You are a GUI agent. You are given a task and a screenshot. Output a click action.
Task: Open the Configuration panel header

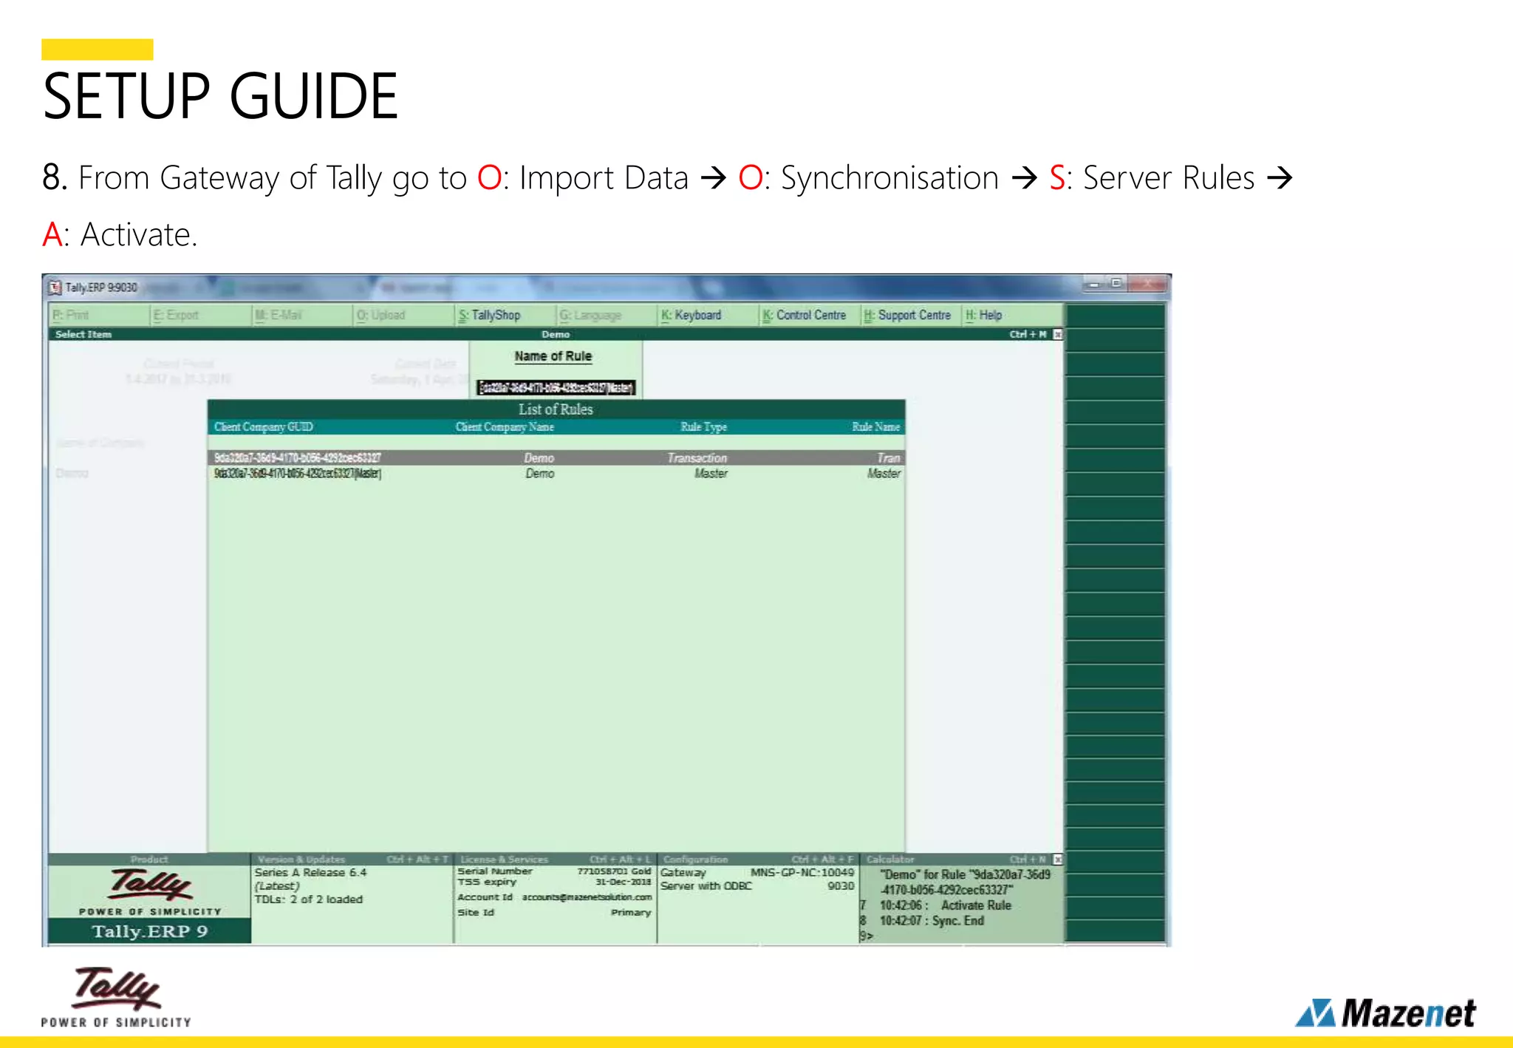(x=758, y=860)
